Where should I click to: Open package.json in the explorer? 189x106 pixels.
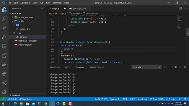tap(25, 44)
